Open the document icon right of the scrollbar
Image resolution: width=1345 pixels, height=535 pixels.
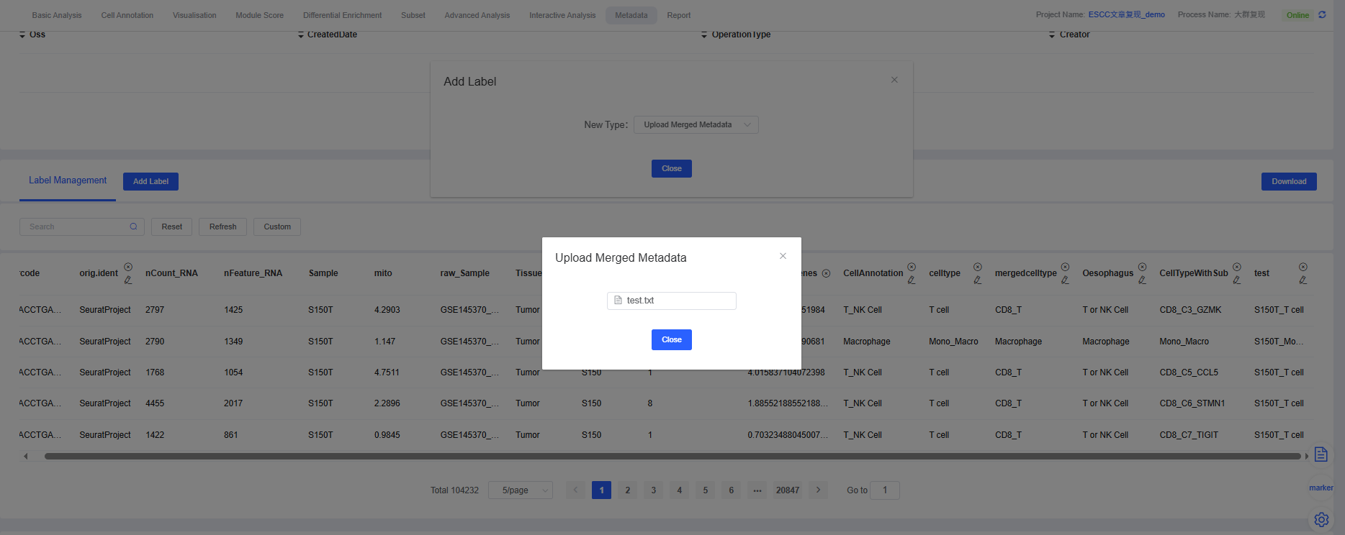(1321, 454)
